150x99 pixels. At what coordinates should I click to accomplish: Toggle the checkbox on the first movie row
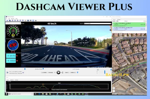113,25
